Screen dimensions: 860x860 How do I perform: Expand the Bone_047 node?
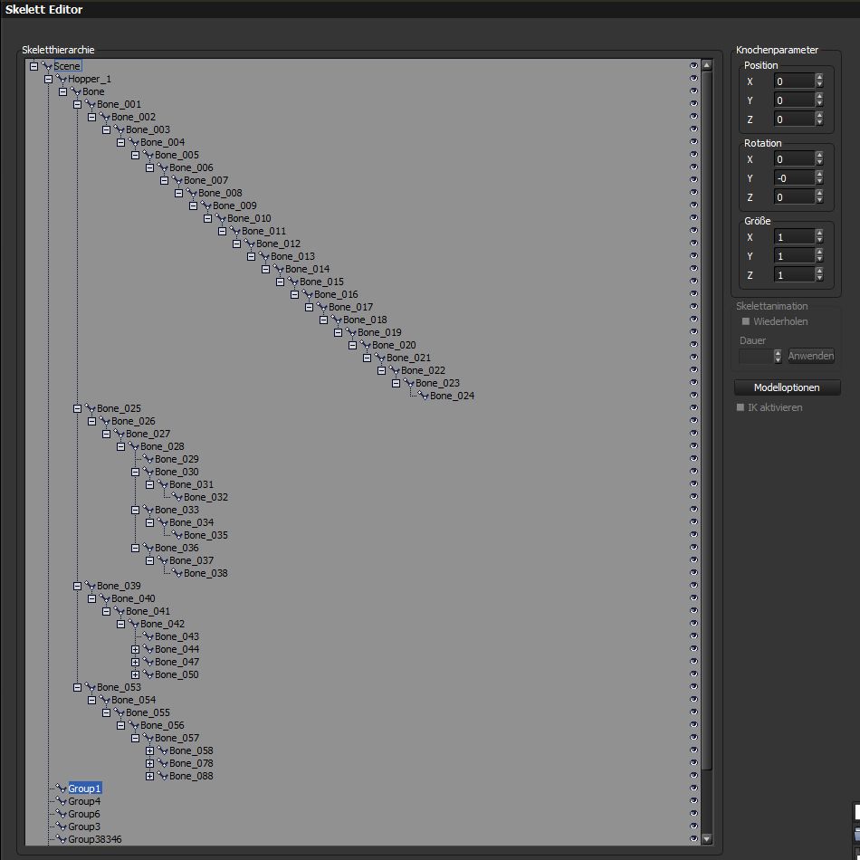tap(136, 662)
